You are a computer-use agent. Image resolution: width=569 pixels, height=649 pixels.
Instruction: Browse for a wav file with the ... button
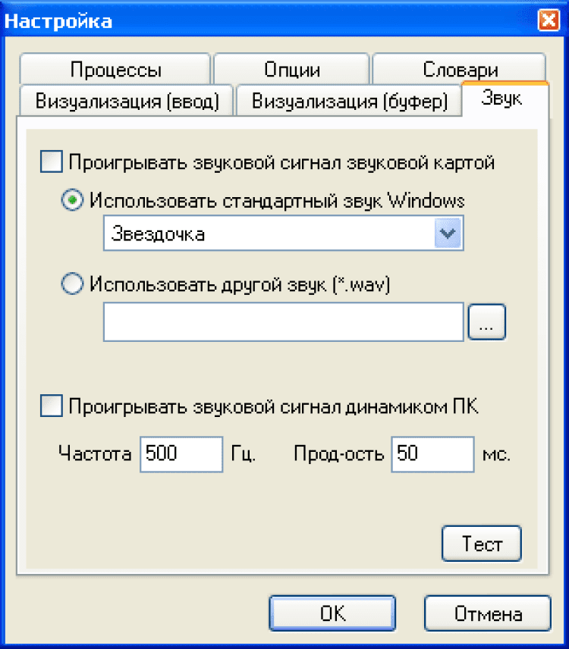click(x=486, y=322)
